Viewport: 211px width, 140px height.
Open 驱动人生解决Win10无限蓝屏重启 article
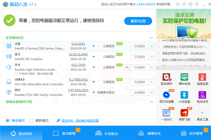(x=184, y=60)
